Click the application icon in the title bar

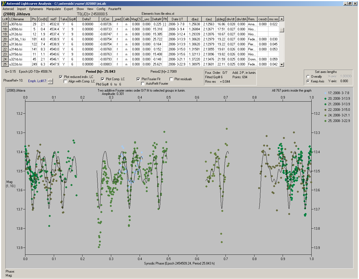point(4,4)
